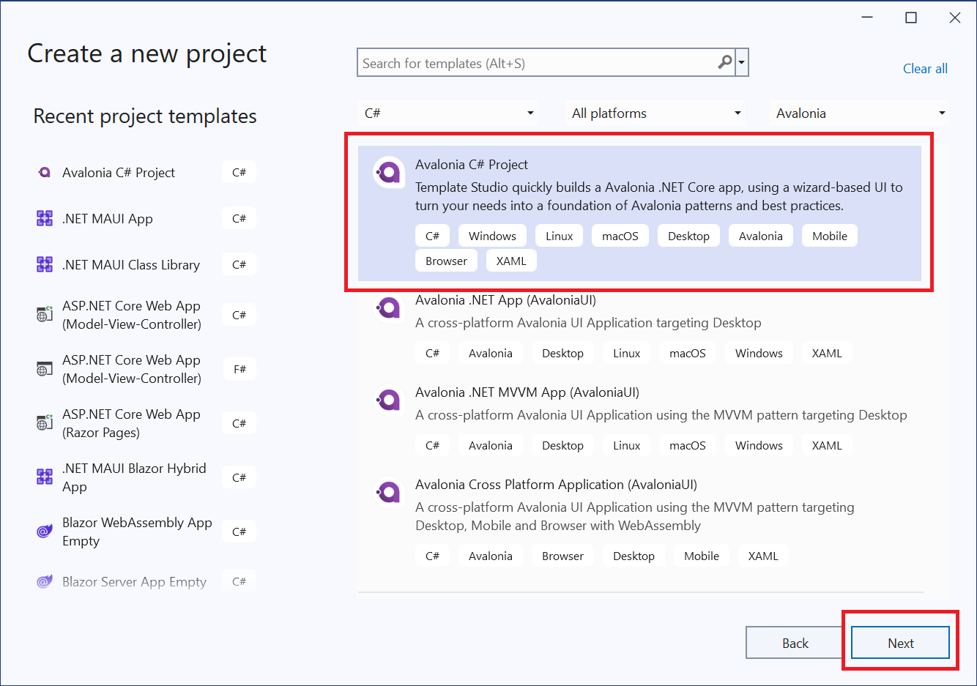Click the Avalonia .NET MVVM App logo icon
Image resolution: width=977 pixels, height=686 pixels.
(x=388, y=400)
